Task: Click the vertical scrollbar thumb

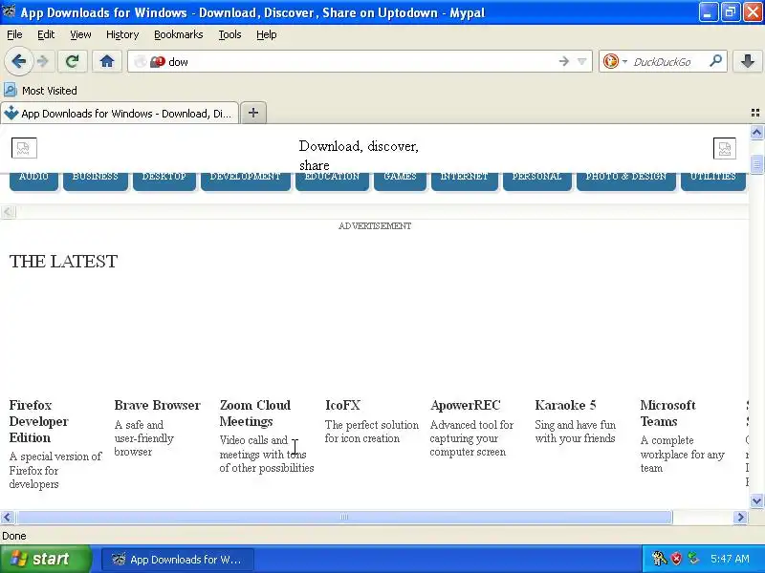Action: coord(756,164)
